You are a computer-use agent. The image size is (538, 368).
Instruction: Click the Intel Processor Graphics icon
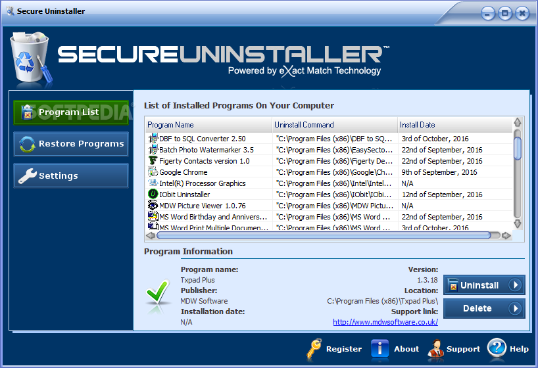click(x=153, y=183)
